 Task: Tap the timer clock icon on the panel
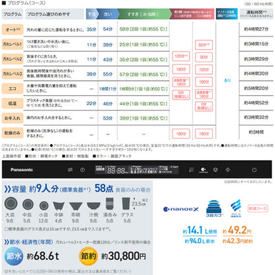[x=83, y=170]
